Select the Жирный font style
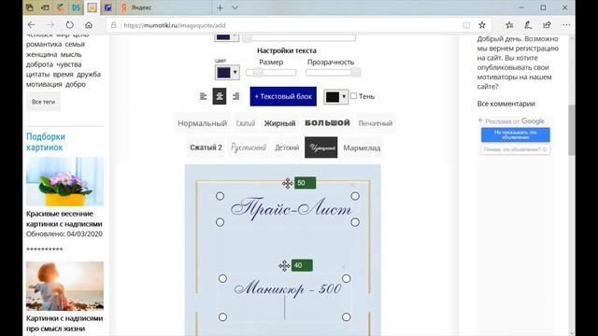The image size is (598, 336). [279, 123]
